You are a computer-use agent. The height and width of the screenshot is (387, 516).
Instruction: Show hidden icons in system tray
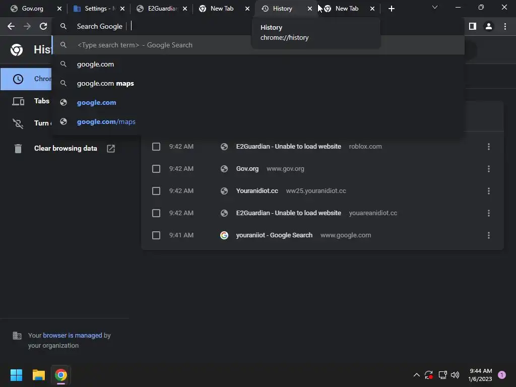[x=416, y=375]
